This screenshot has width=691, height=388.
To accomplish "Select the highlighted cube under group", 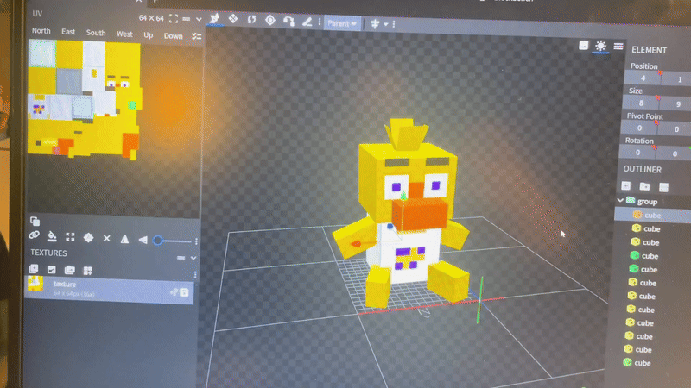I will point(653,215).
